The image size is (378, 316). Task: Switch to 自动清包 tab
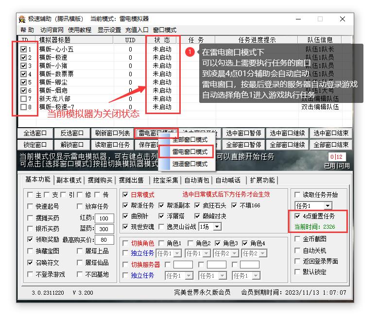point(197,180)
